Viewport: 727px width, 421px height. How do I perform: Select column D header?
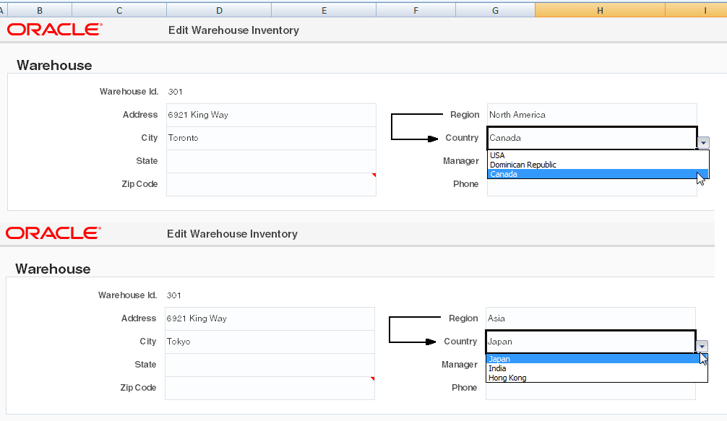219,10
